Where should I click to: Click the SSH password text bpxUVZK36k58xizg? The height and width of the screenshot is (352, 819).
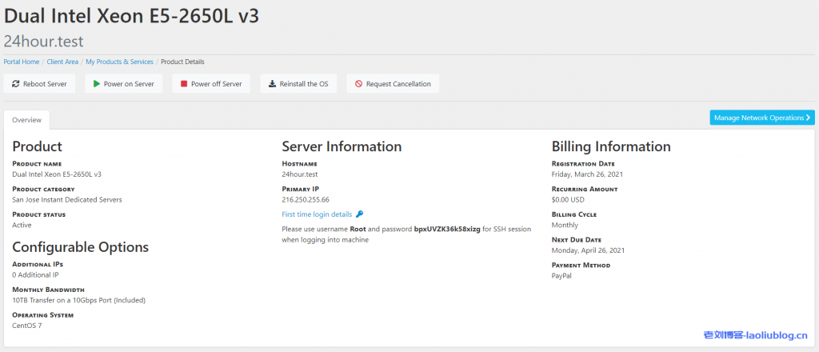click(447, 229)
